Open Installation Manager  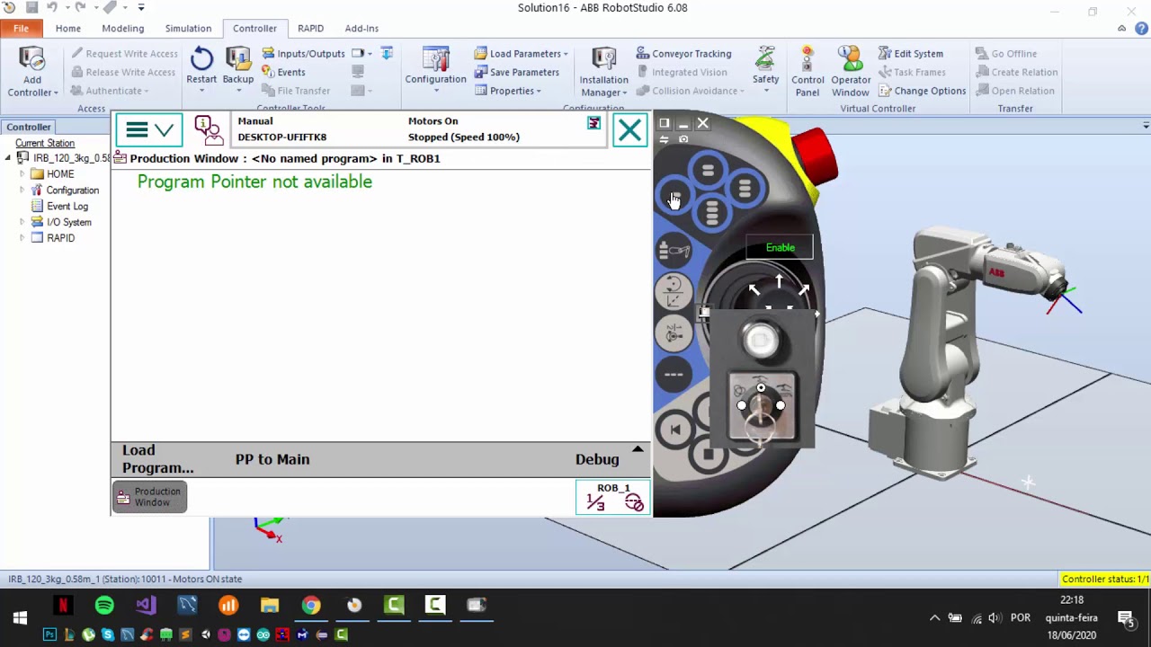[603, 72]
